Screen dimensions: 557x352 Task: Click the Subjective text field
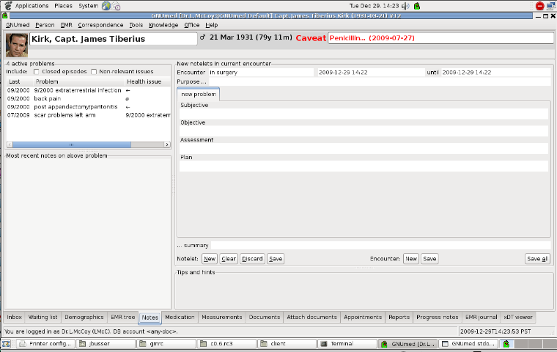point(364,114)
